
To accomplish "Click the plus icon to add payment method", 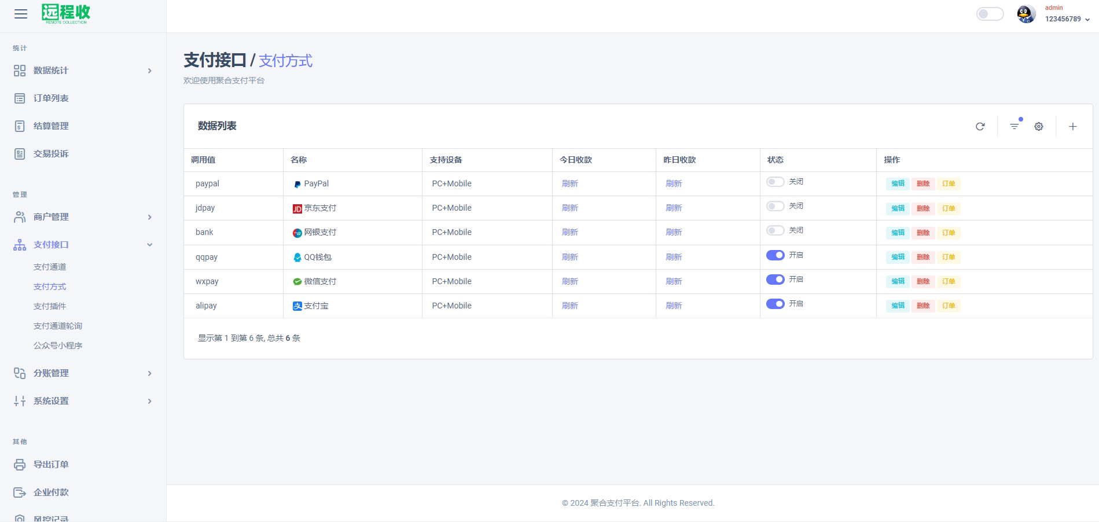I will tap(1072, 127).
